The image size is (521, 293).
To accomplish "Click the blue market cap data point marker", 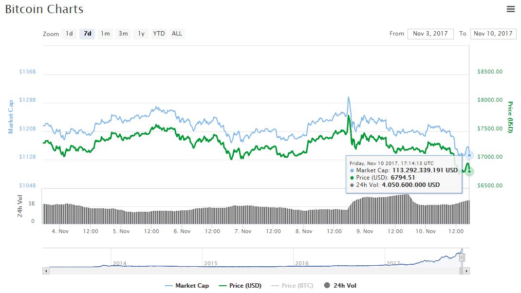I will coord(469,155).
